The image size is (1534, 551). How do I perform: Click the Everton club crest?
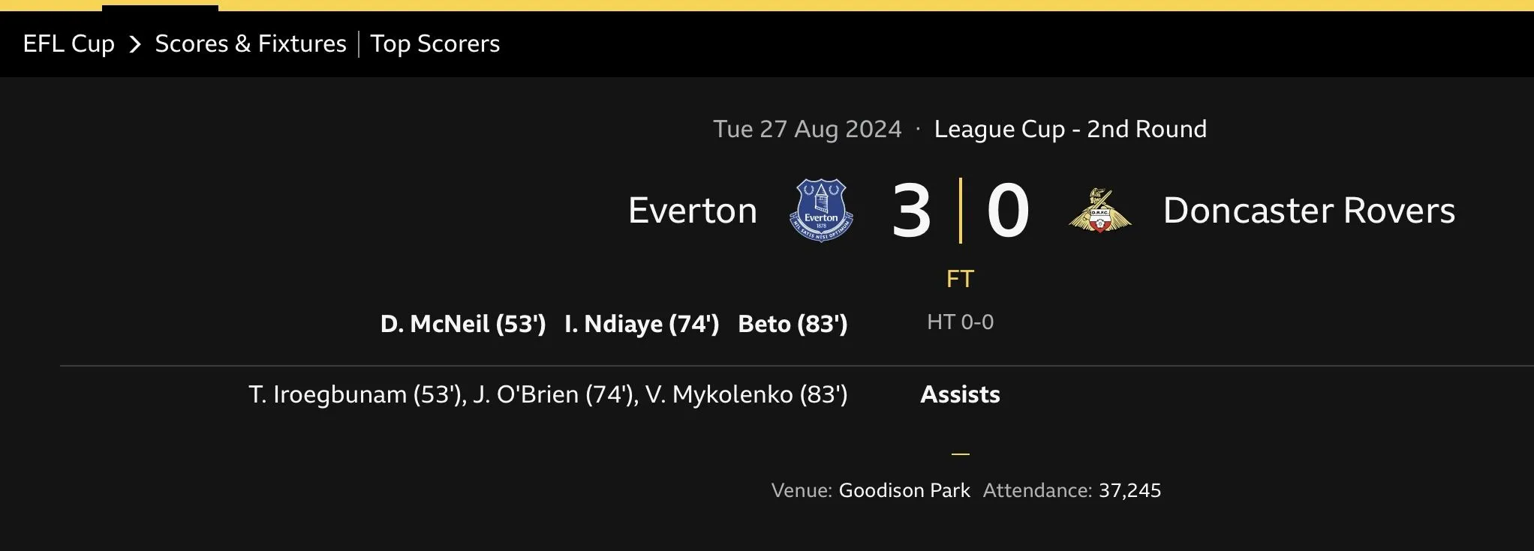pyautogui.click(x=821, y=210)
